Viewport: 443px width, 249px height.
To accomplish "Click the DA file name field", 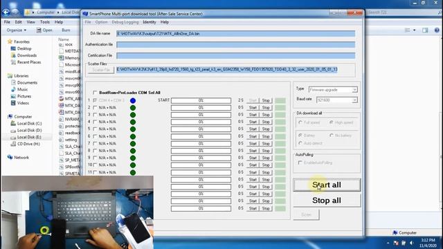I will (235, 34).
